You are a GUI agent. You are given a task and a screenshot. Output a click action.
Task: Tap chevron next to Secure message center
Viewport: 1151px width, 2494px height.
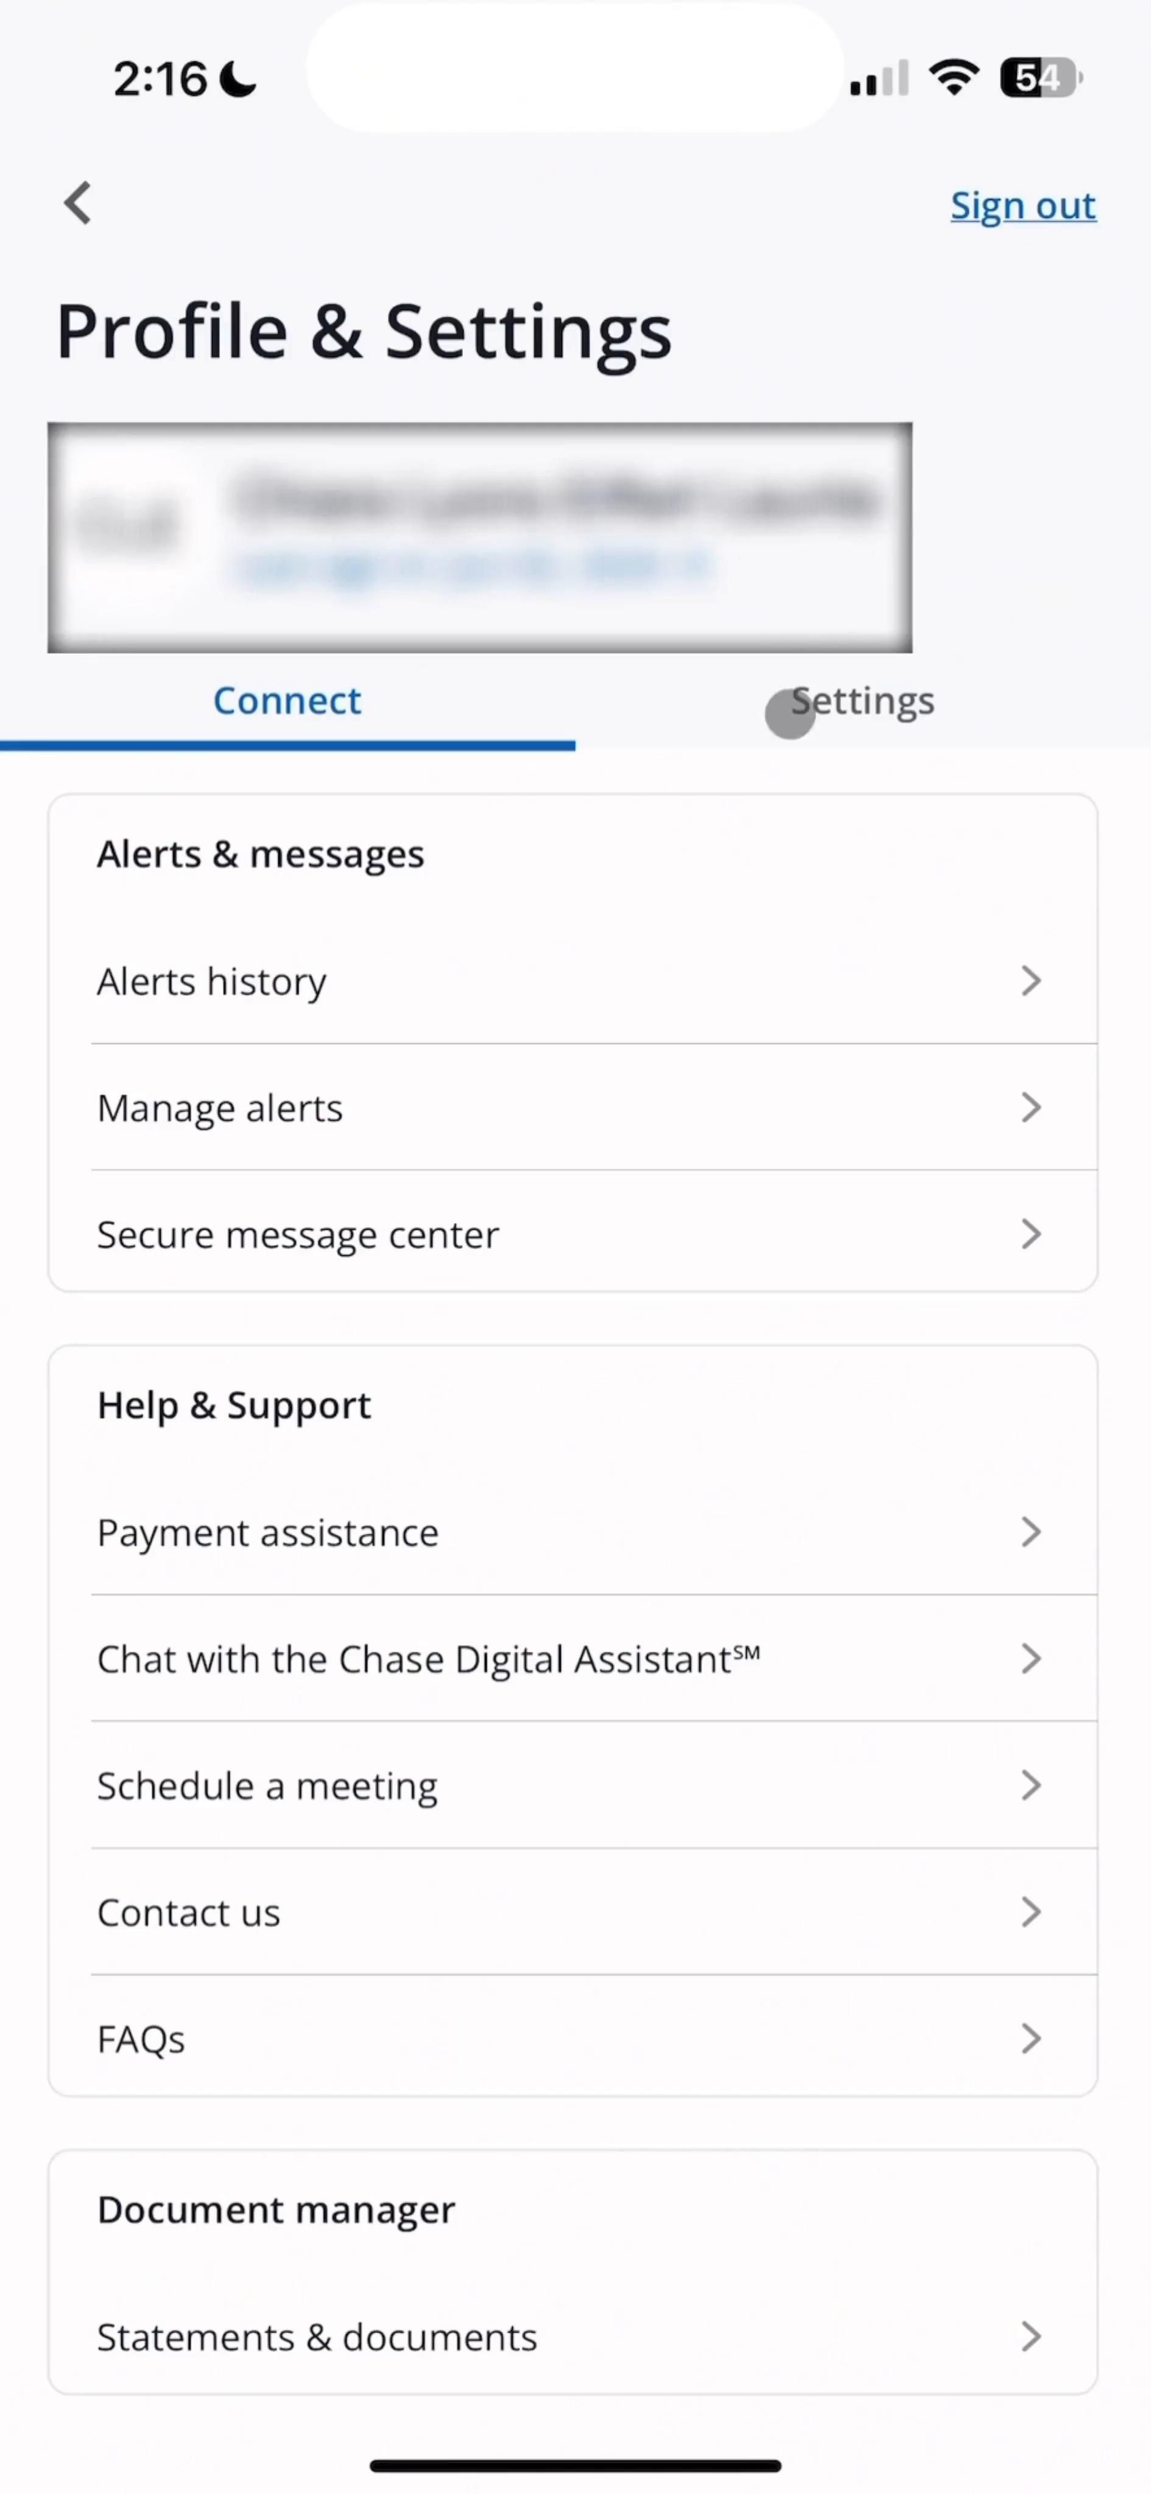1031,1234
